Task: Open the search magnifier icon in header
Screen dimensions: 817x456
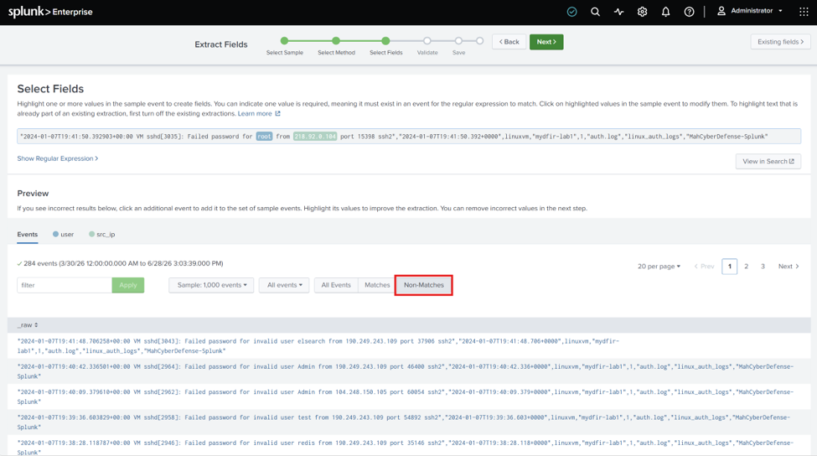Action: click(595, 12)
